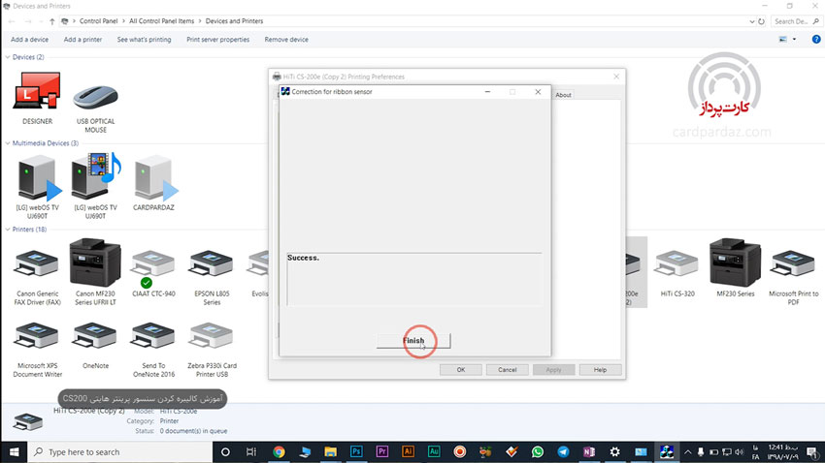Viewport: 825px width, 463px height.
Task: Select the CIAAT CTC-940 default printer
Action: (x=153, y=274)
